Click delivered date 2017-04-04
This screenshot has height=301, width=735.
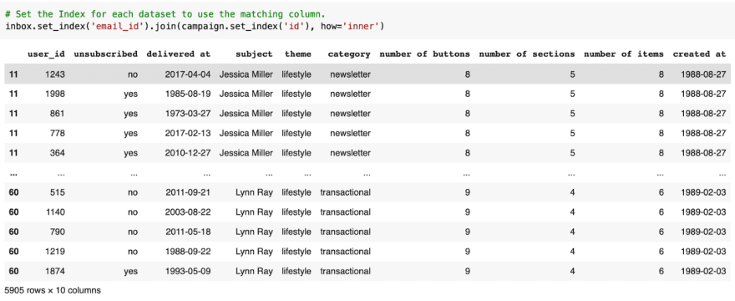(x=188, y=74)
